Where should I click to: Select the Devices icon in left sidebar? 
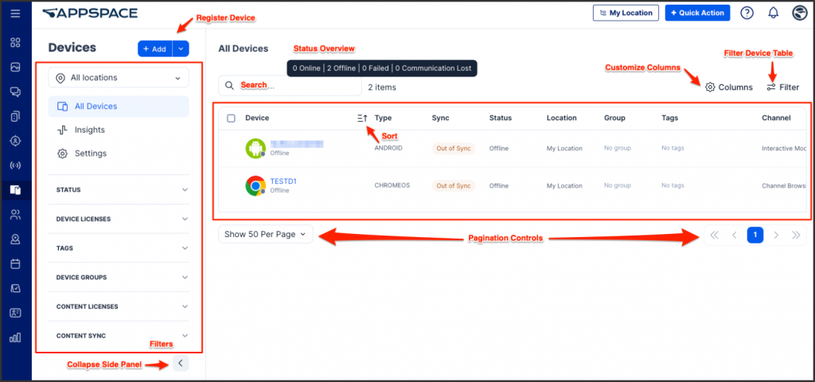click(x=15, y=190)
